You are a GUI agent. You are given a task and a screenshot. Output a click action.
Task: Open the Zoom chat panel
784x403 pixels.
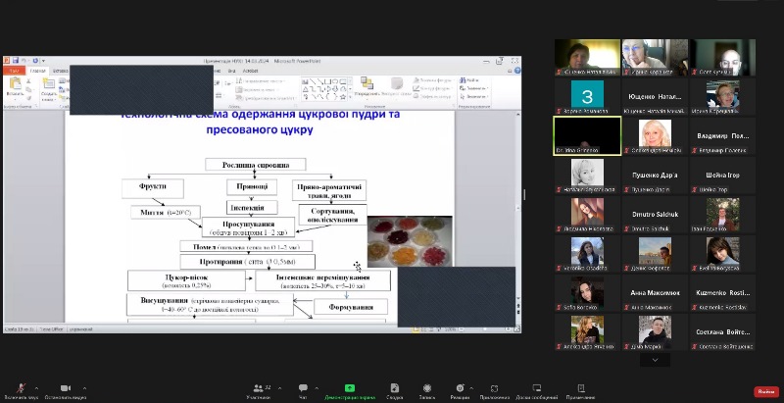[x=303, y=388]
